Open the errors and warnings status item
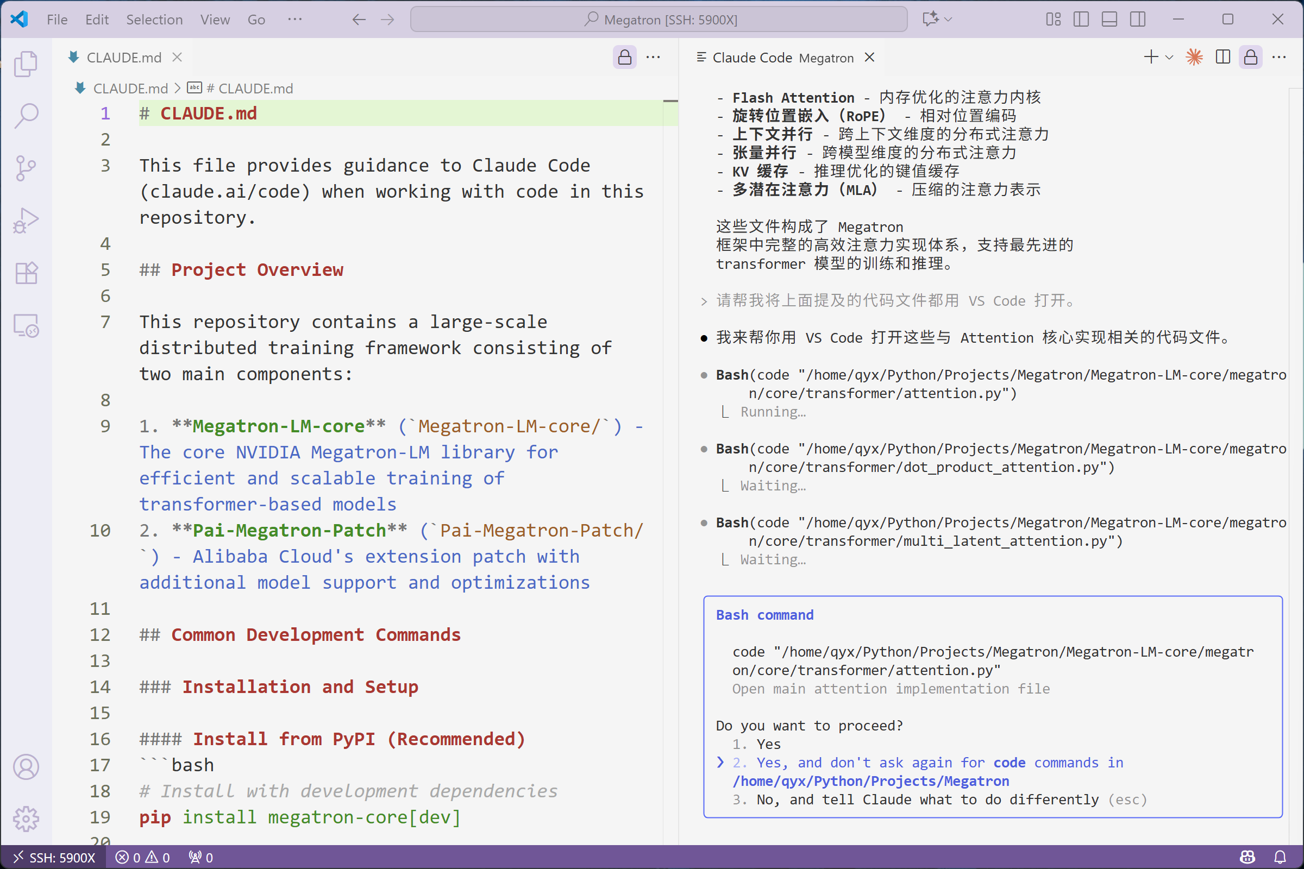 coord(142,858)
